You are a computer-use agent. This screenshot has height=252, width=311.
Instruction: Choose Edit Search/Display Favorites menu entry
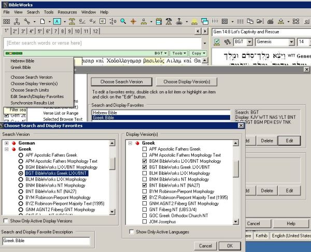tap(37, 96)
